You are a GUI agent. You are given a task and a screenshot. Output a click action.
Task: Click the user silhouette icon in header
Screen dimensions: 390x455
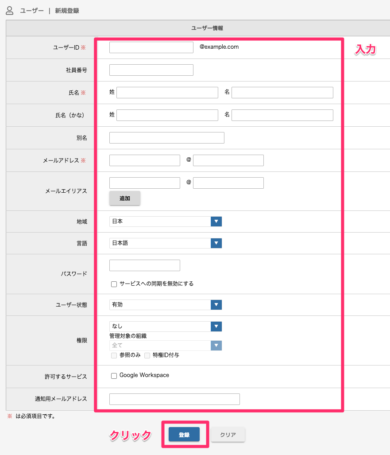10,11
